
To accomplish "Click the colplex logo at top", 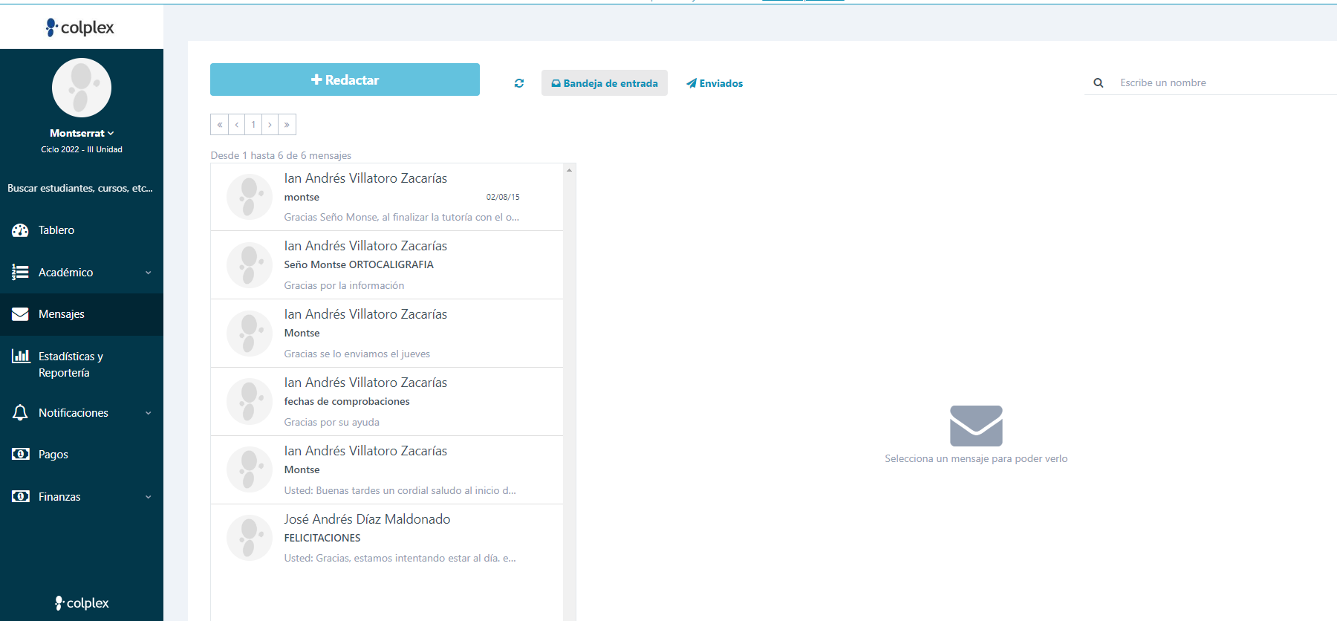I will 80,27.
